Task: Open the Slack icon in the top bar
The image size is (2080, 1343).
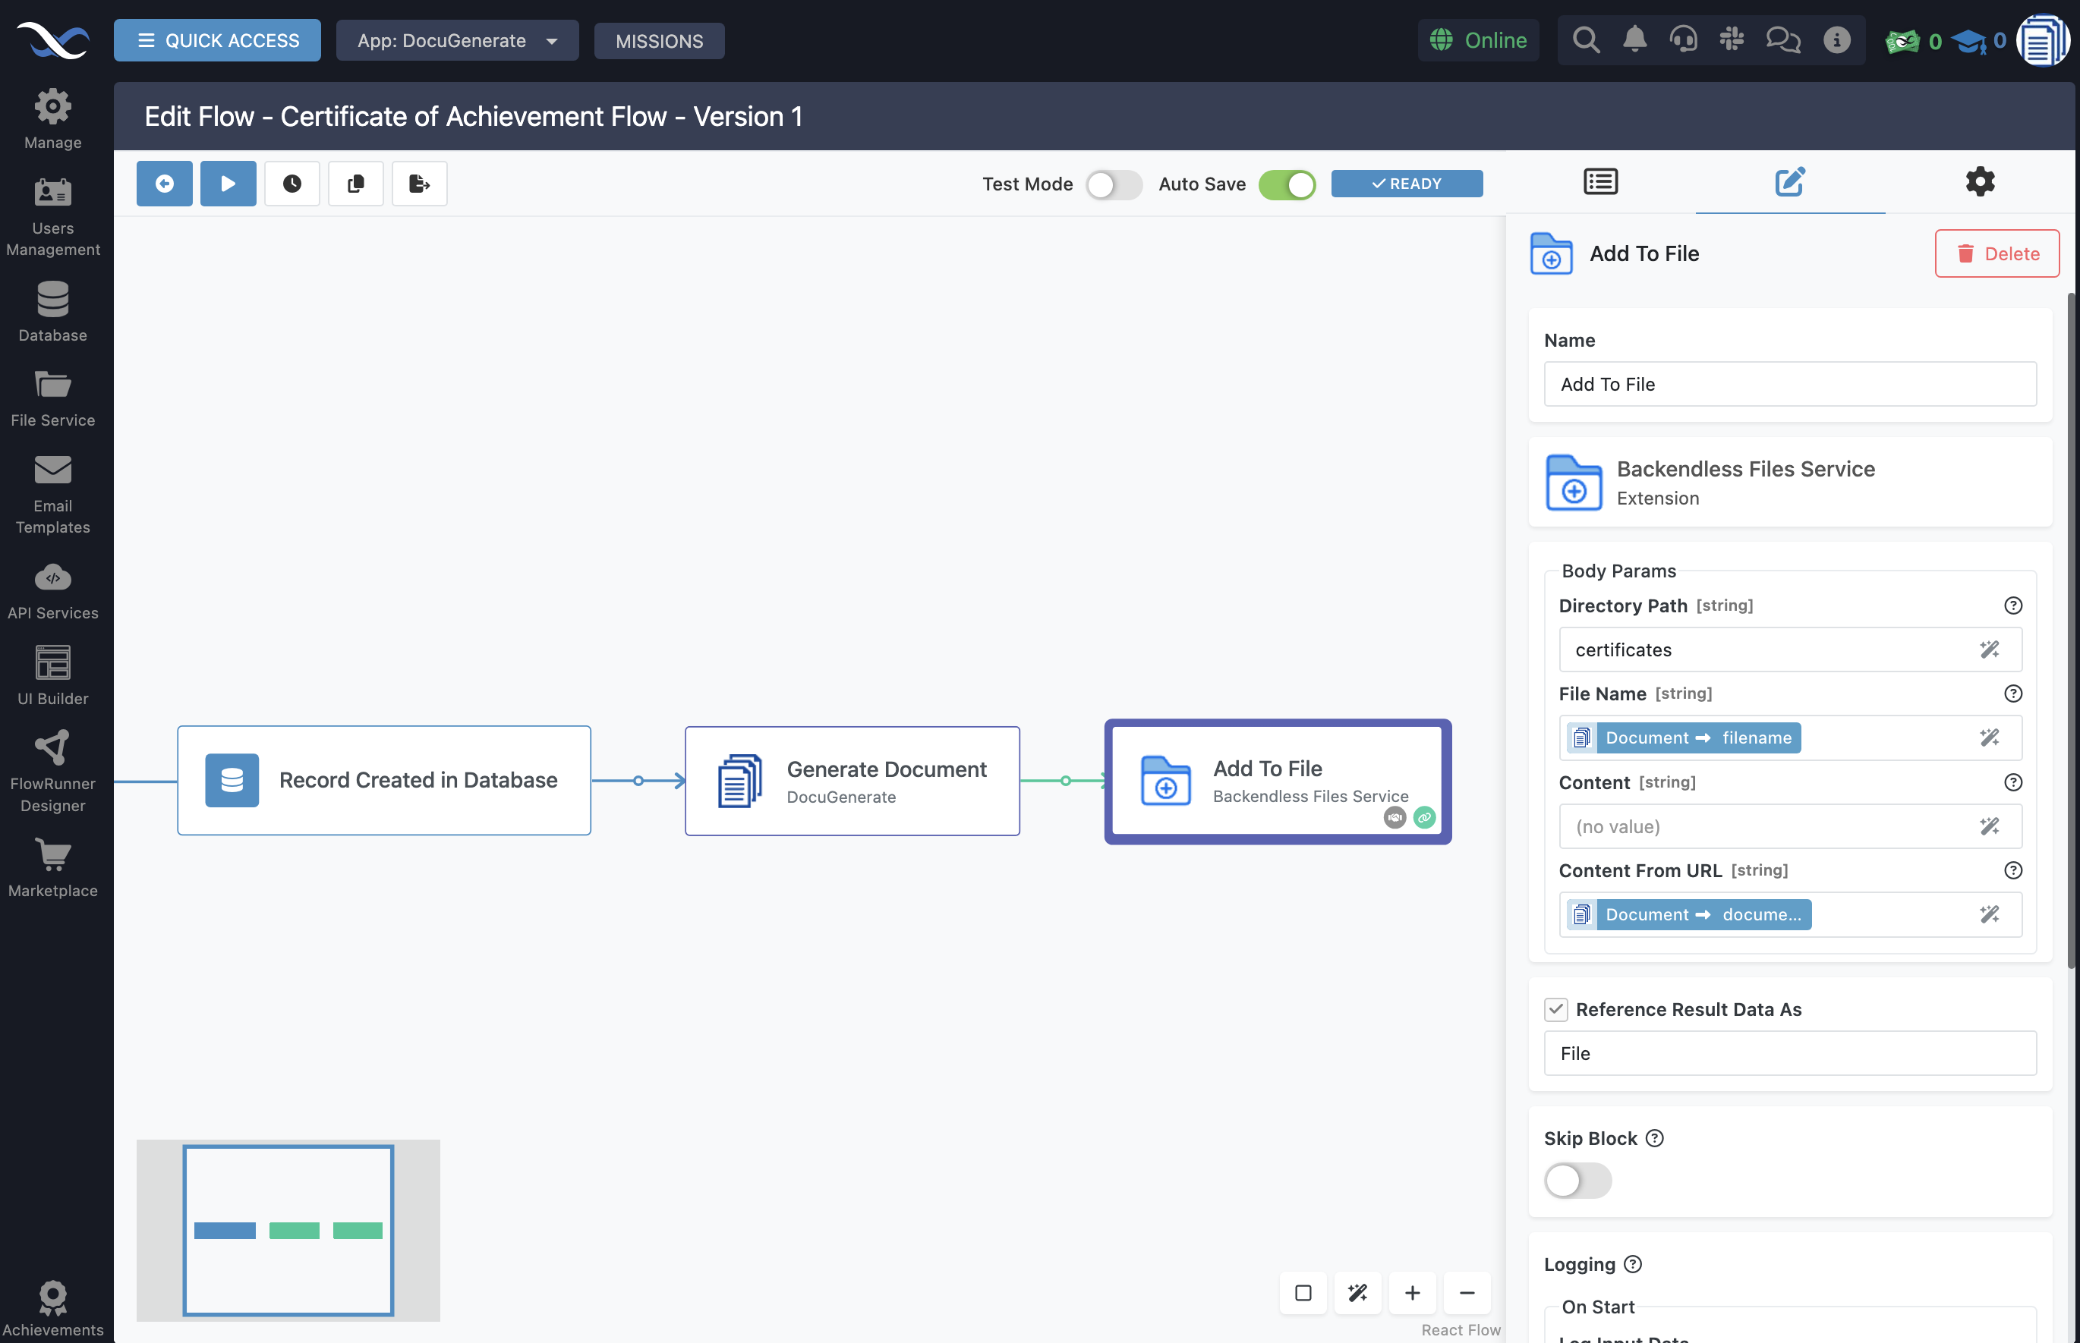Action: click(x=1733, y=39)
